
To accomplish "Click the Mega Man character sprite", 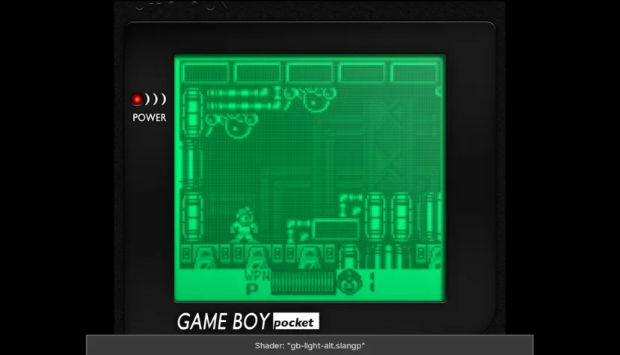I will click(244, 224).
